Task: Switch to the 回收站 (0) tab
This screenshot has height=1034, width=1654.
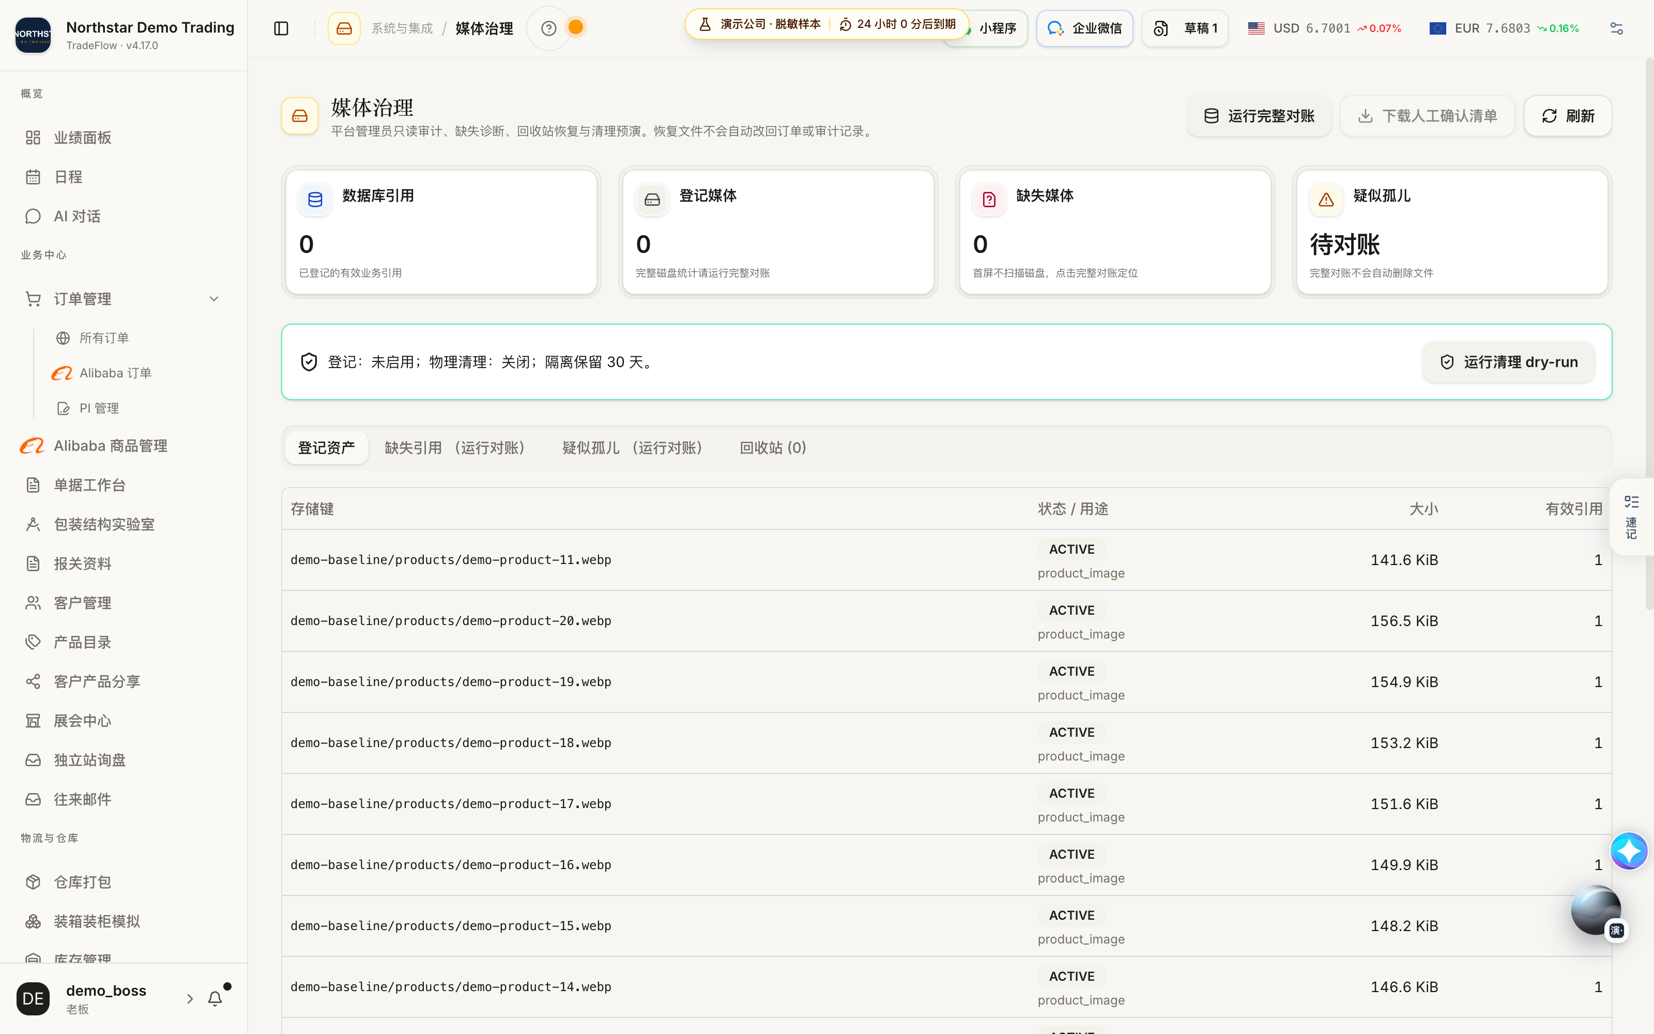Action: (x=773, y=448)
